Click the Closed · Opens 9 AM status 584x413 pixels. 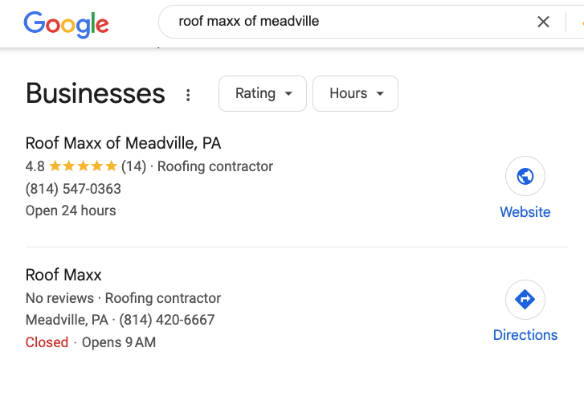[91, 342]
